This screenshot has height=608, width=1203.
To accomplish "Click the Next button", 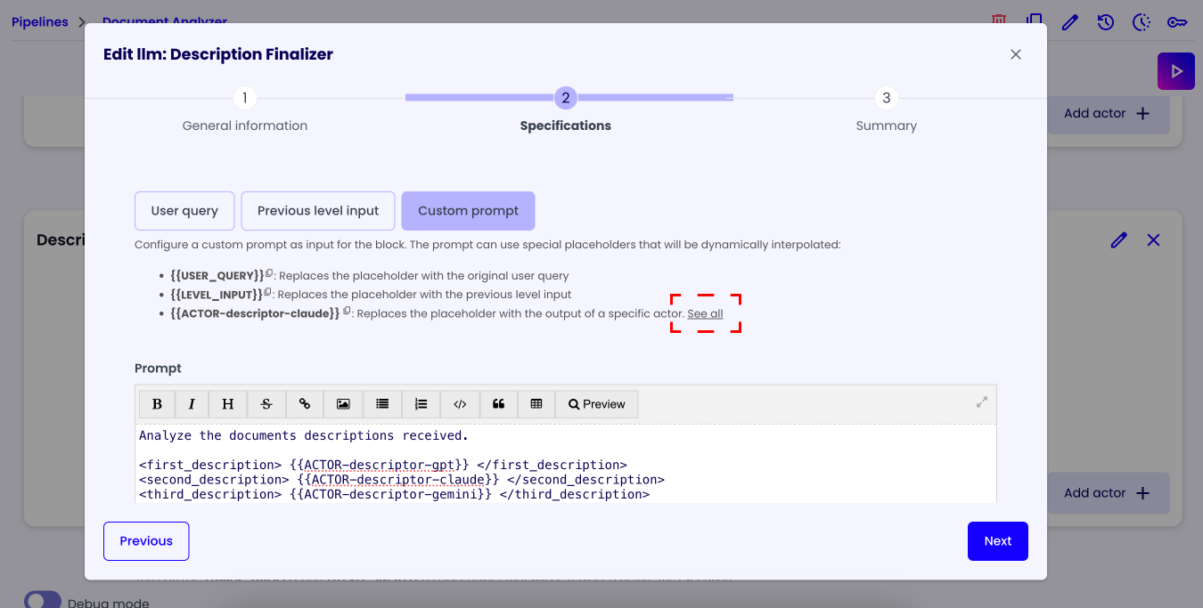I will coord(998,541).
